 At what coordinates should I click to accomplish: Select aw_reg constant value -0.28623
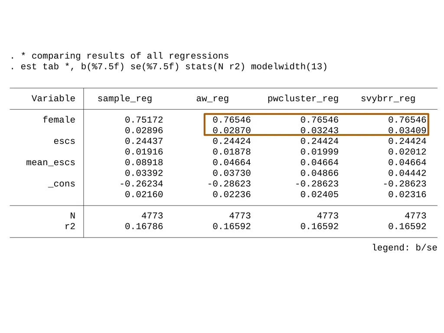tap(229, 184)
